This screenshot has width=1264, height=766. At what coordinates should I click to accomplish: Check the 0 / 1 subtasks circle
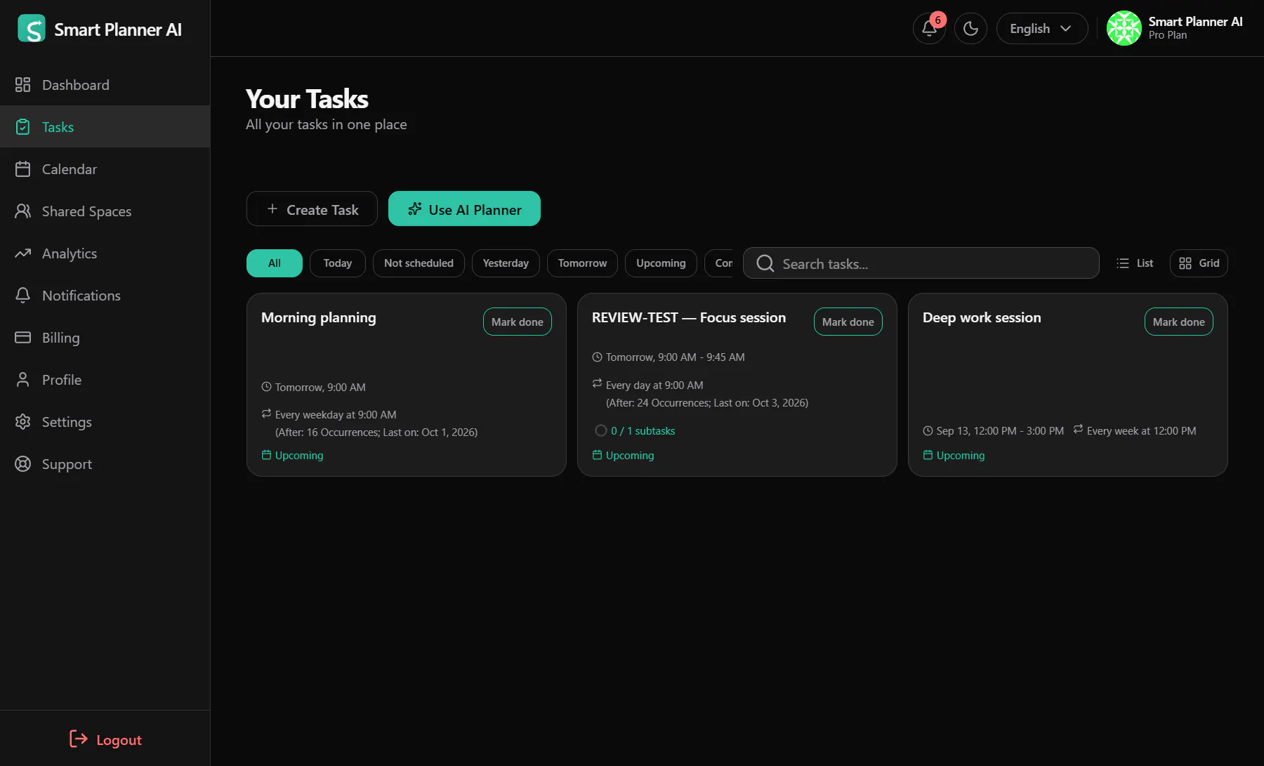[600, 430]
